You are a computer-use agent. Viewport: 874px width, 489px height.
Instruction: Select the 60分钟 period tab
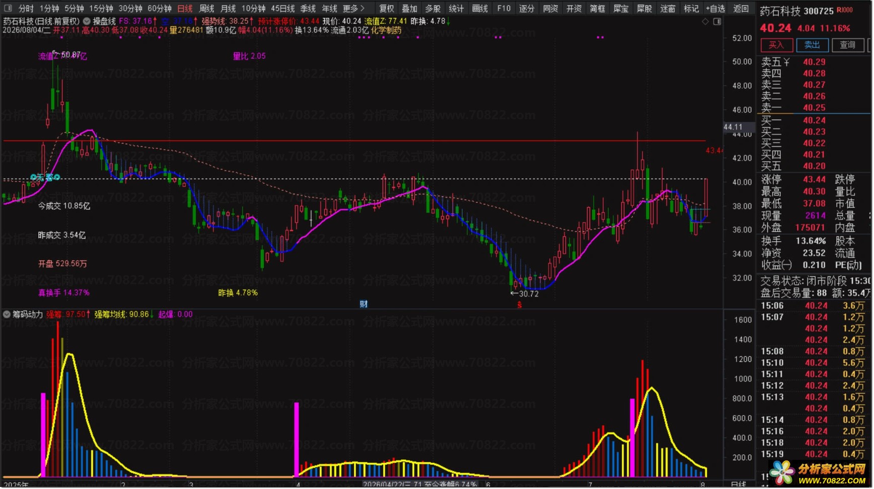(160, 9)
